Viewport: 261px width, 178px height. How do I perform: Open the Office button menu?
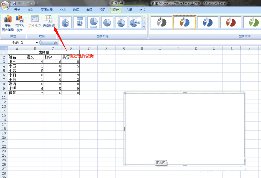click(x=5, y=5)
